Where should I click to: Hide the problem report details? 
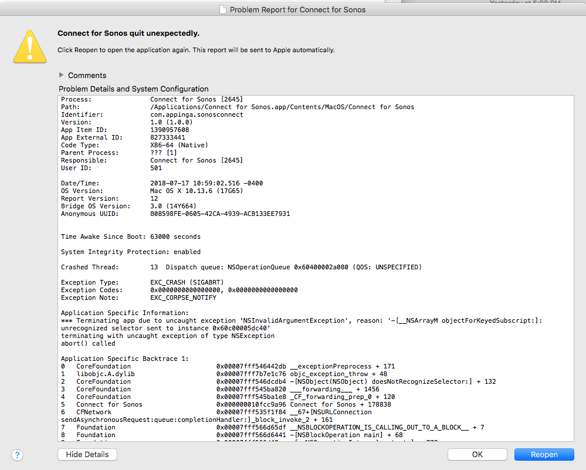pos(87,454)
